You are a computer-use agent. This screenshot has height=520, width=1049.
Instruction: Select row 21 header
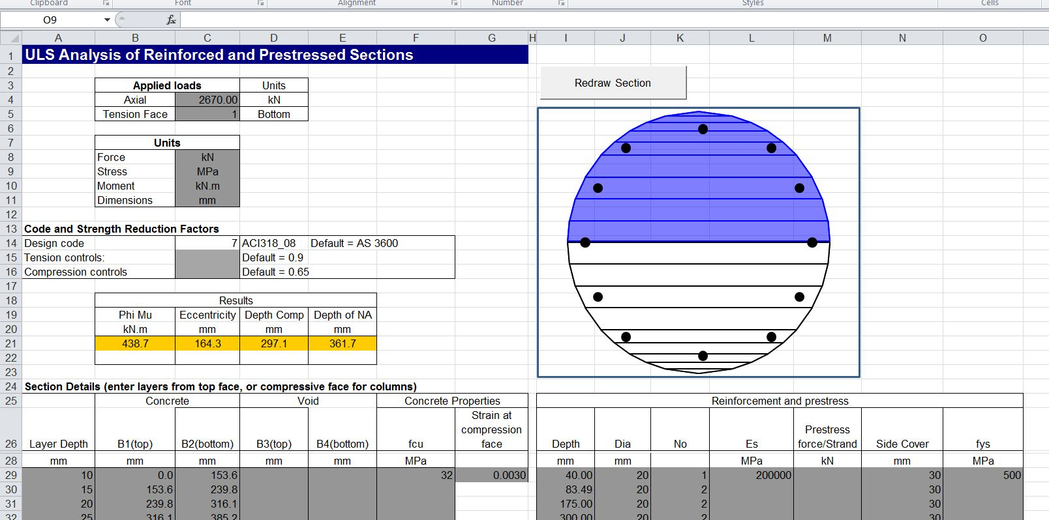click(11, 343)
